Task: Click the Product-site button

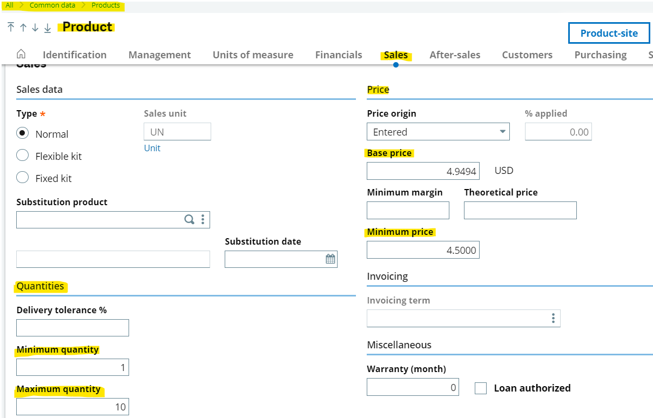Action: (x=609, y=33)
